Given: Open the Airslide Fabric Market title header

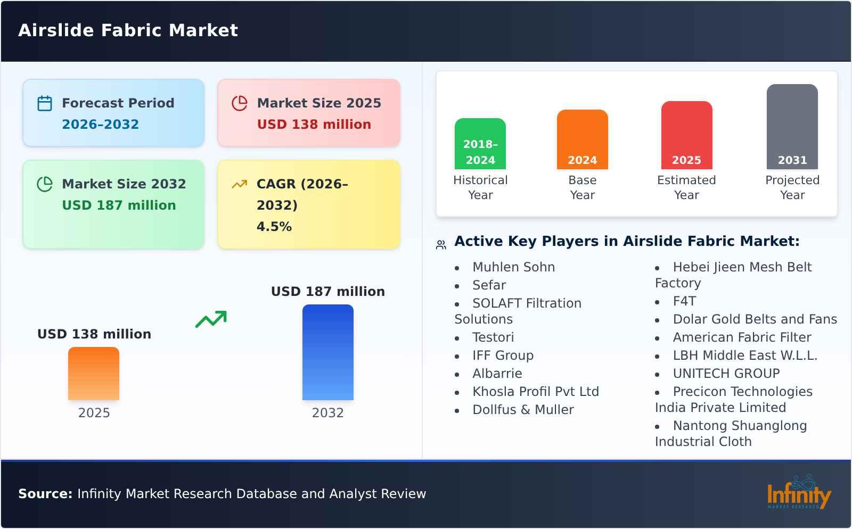Looking at the screenshot, I should [128, 30].
